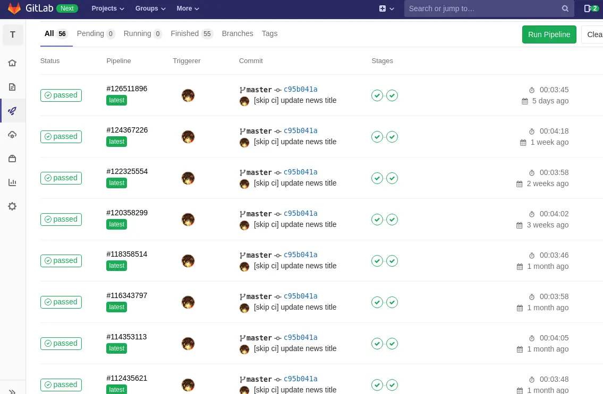Open the Analytics chart icon in sidebar
Screen dimensions: 603x394
tap(12, 182)
